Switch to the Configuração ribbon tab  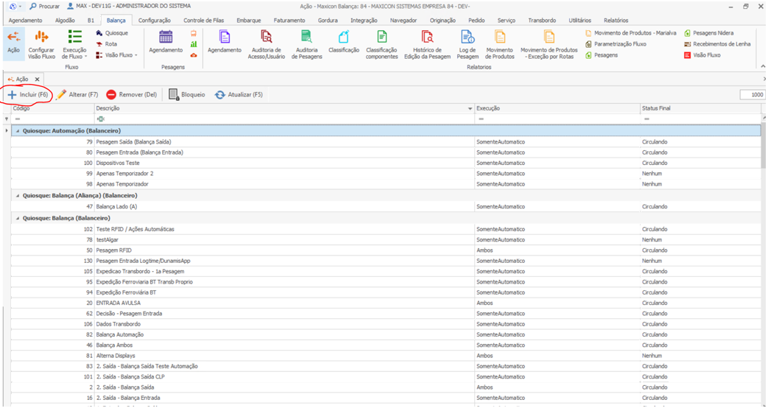pyautogui.click(x=155, y=21)
